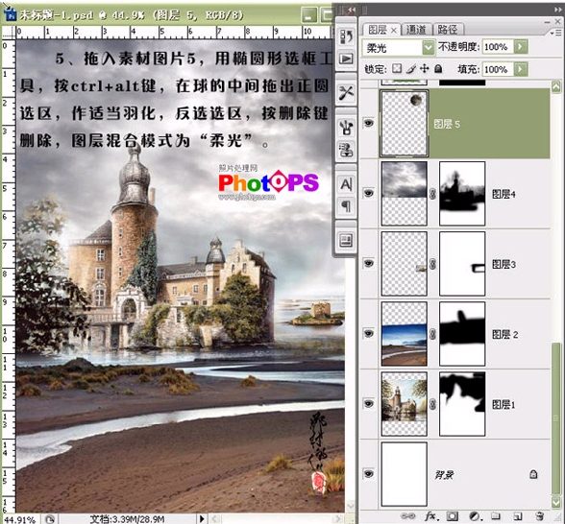
Task: Toggle the lock position option
Action: point(425,68)
